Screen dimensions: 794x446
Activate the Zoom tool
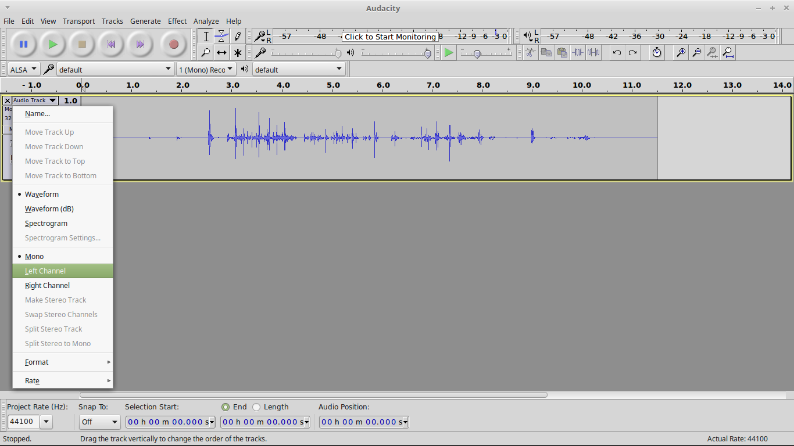[x=205, y=52]
